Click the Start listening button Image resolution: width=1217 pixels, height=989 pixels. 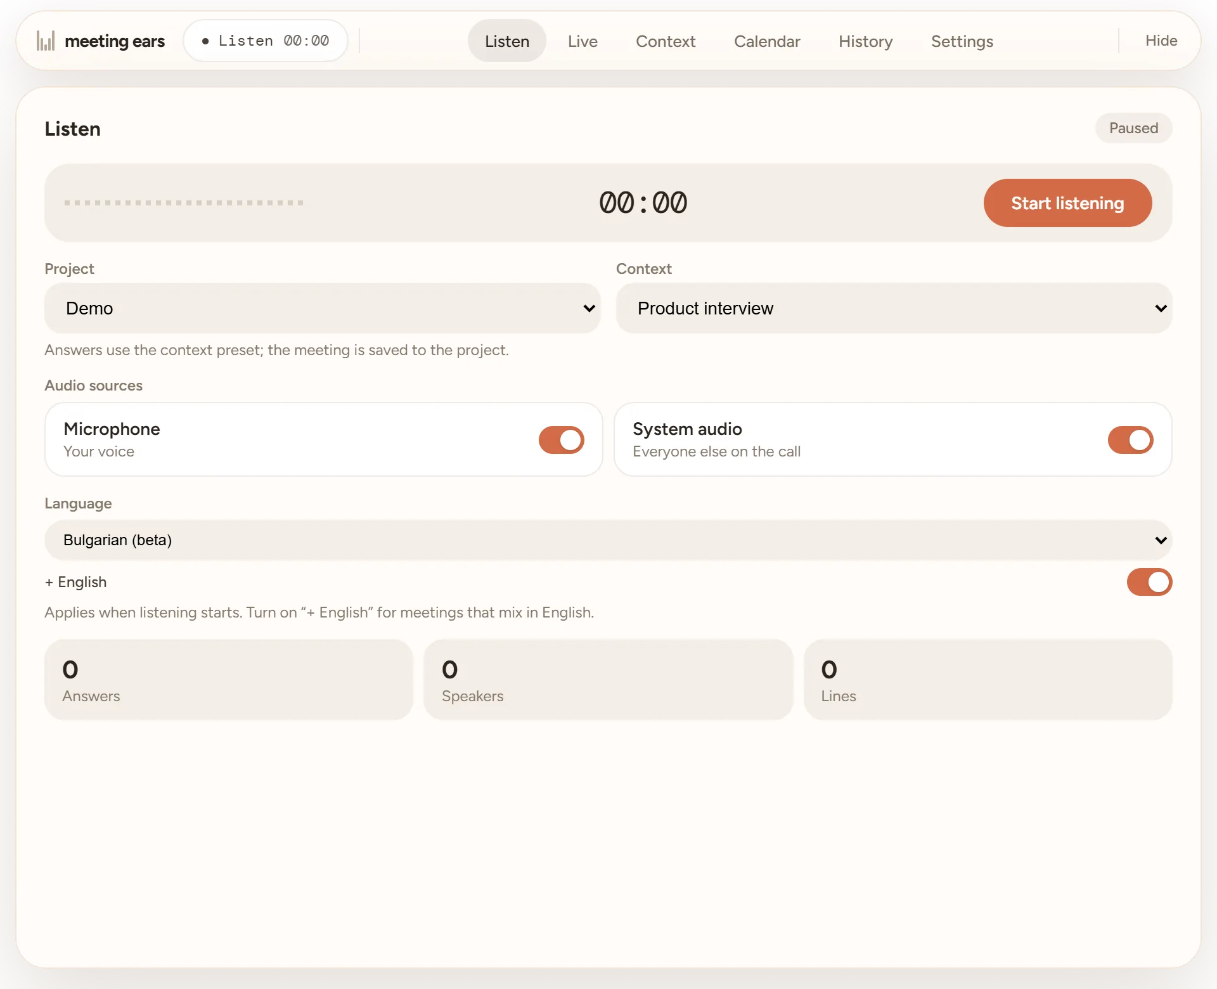pos(1067,203)
